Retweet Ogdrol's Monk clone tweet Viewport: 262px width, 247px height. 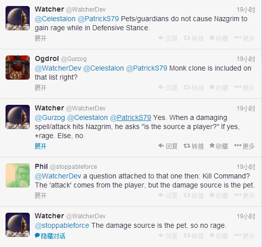click(x=193, y=88)
